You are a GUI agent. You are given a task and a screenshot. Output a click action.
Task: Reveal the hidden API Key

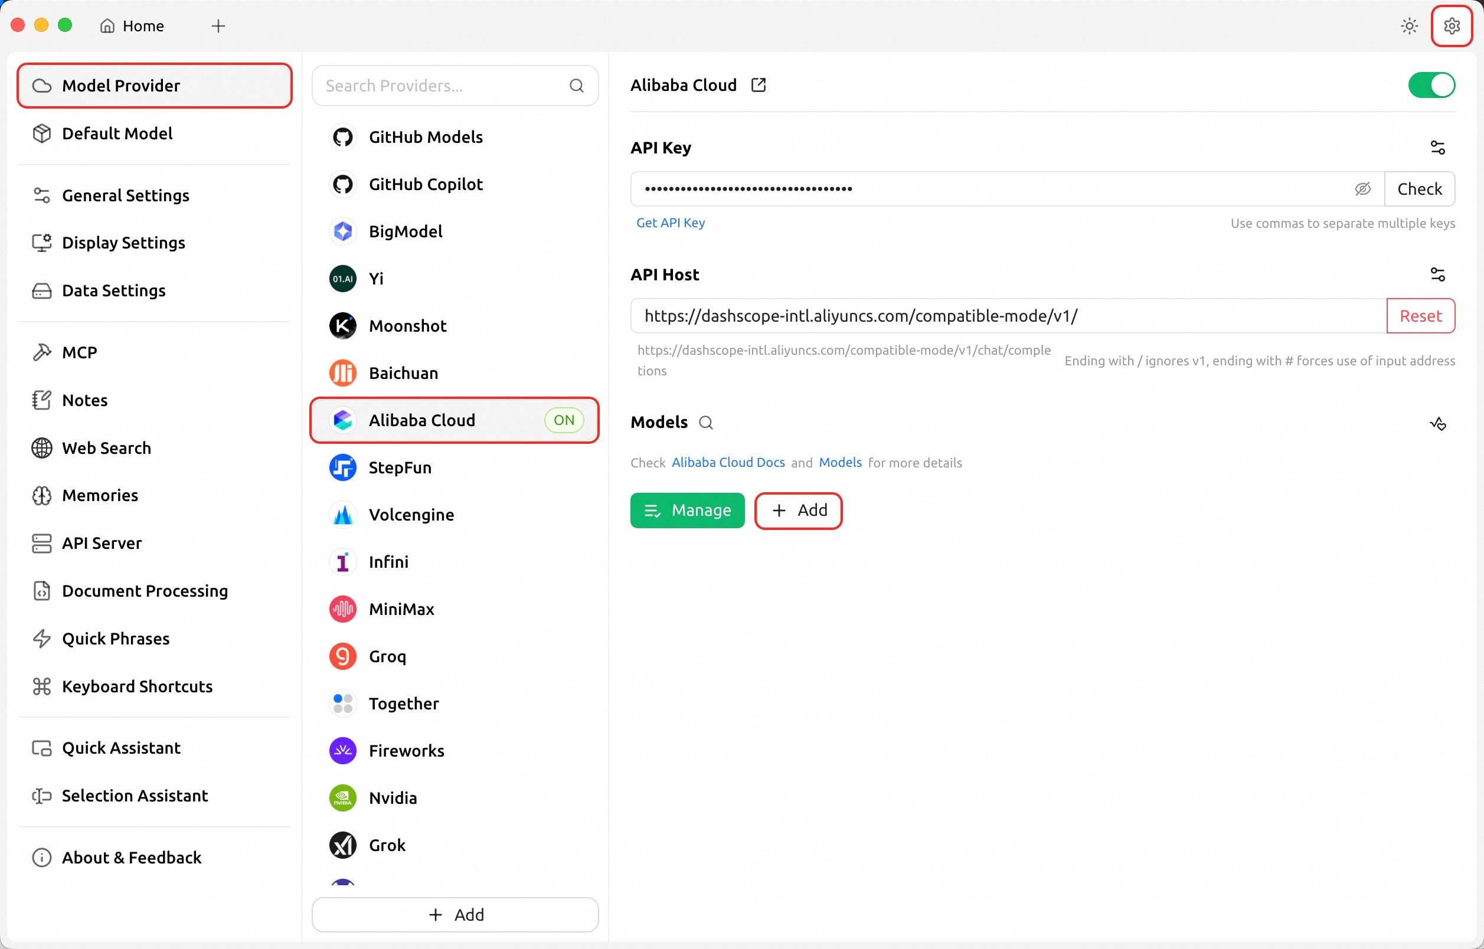pos(1363,189)
